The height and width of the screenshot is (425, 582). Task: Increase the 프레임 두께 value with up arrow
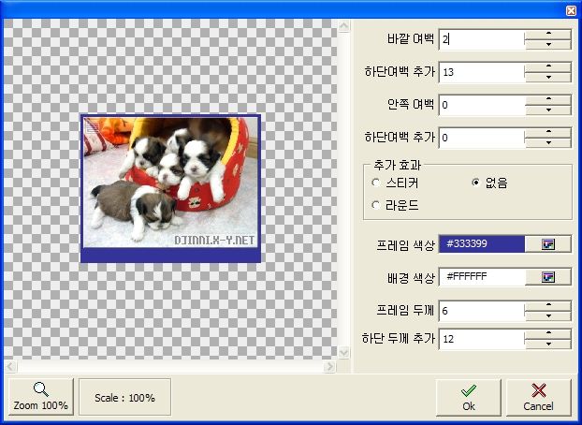548,305
